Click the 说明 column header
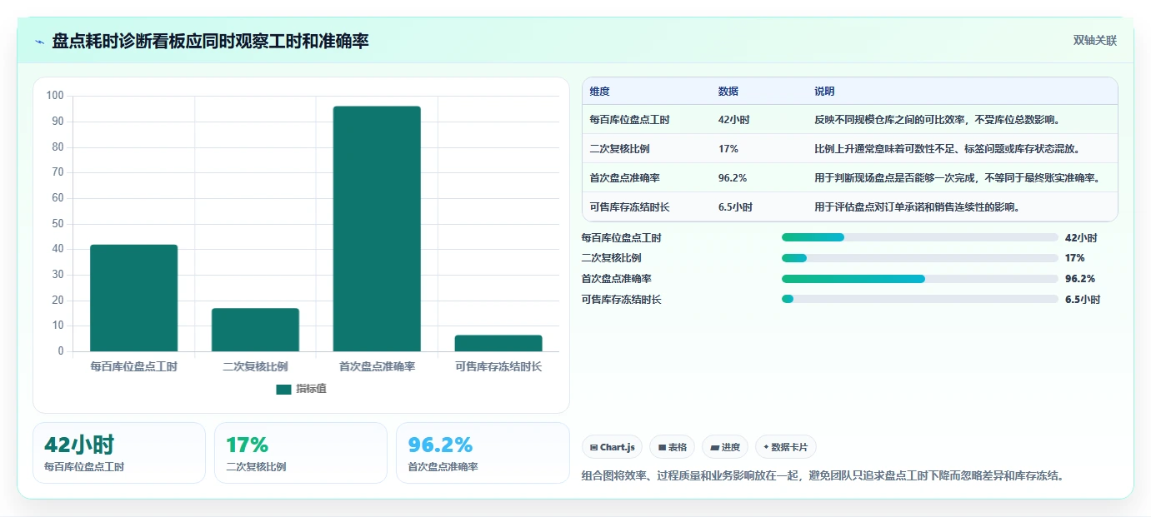 (x=824, y=92)
